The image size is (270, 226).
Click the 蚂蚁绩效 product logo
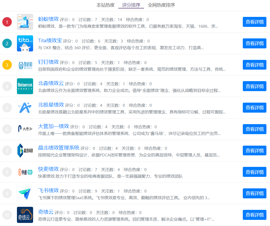25,22
